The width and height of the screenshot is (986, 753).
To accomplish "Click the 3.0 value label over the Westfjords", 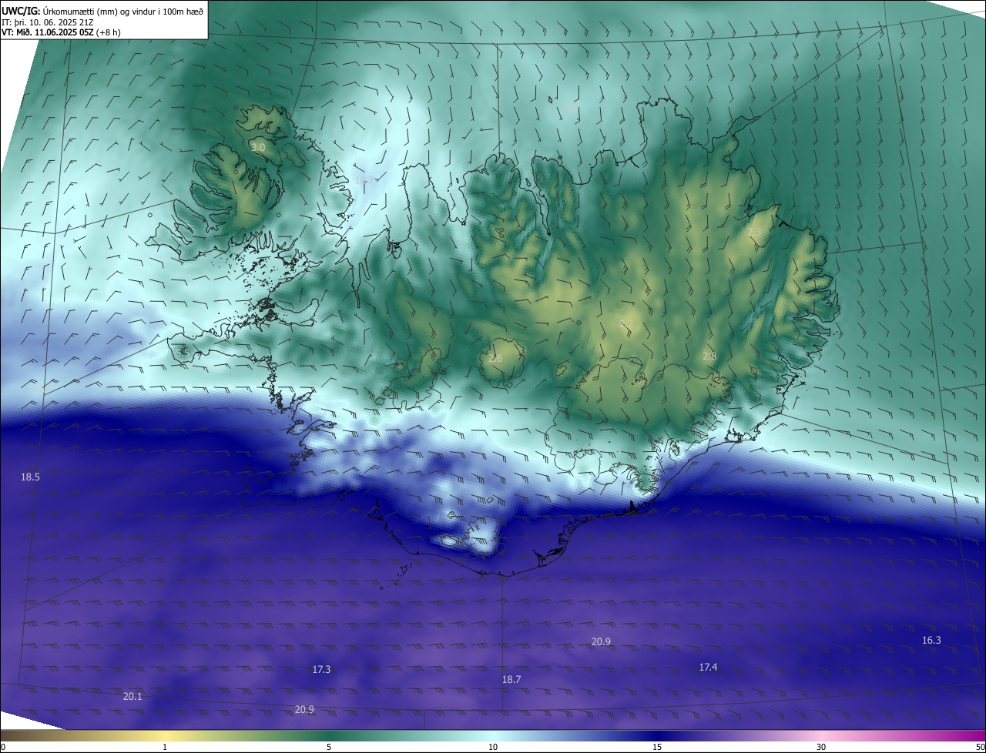I will click(x=258, y=147).
